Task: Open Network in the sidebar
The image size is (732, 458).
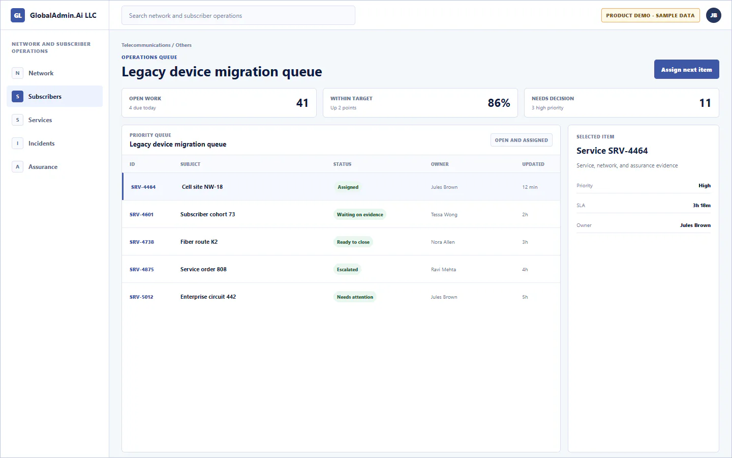Action: pos(55,73)
